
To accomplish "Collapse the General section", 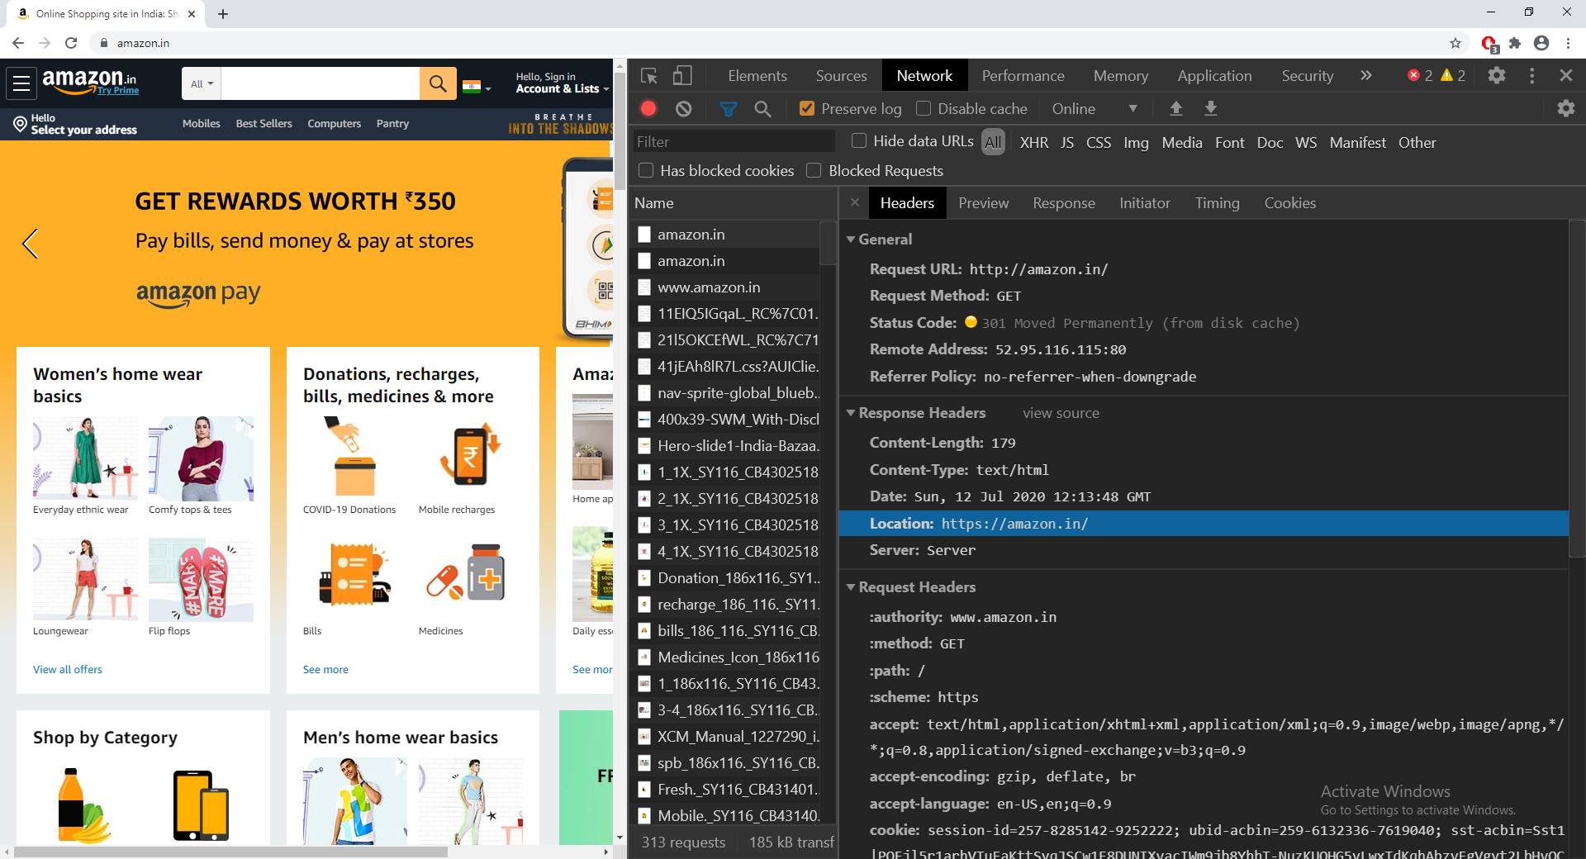I will (x=851, y=240).
